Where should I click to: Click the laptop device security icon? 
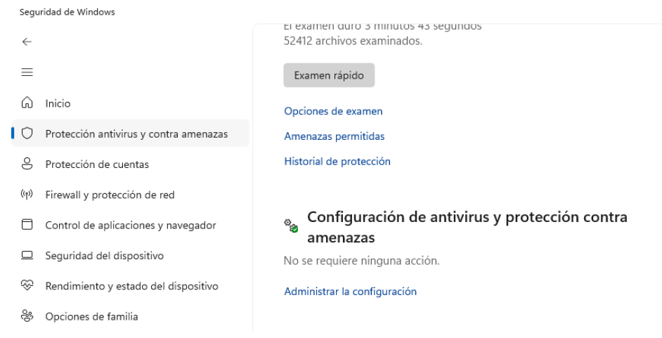click(x=27, y=256)
